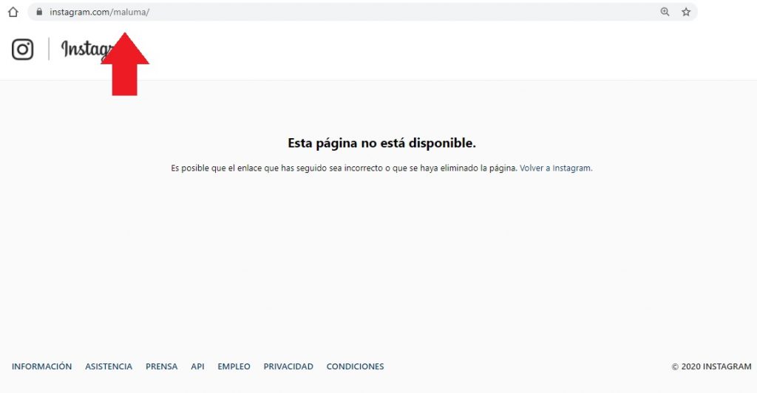
Task: Go to the ASISTENCIA footer link
Action: click(x=109, y=366)
